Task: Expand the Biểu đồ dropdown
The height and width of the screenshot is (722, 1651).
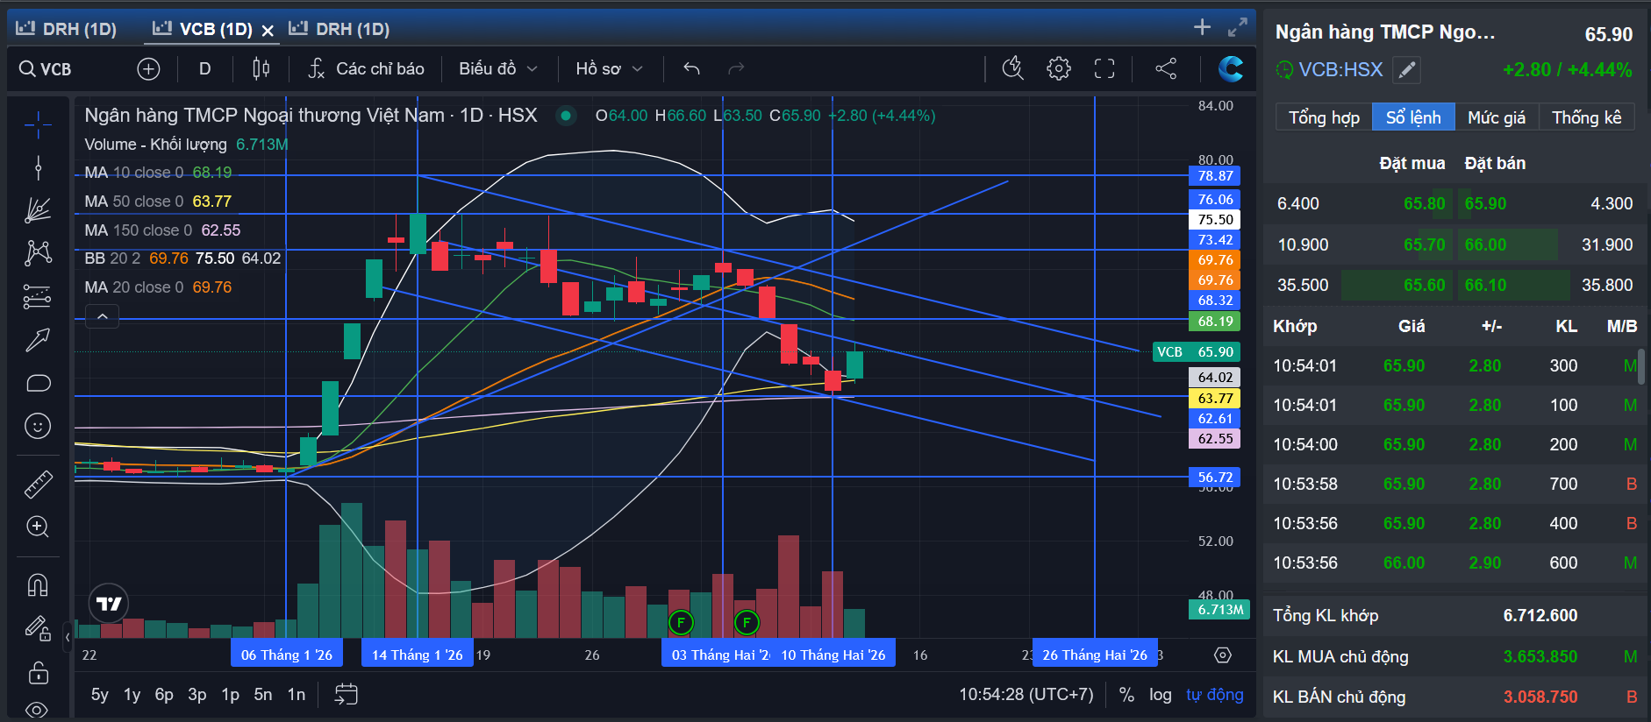Action: click(x=497, y=68)
